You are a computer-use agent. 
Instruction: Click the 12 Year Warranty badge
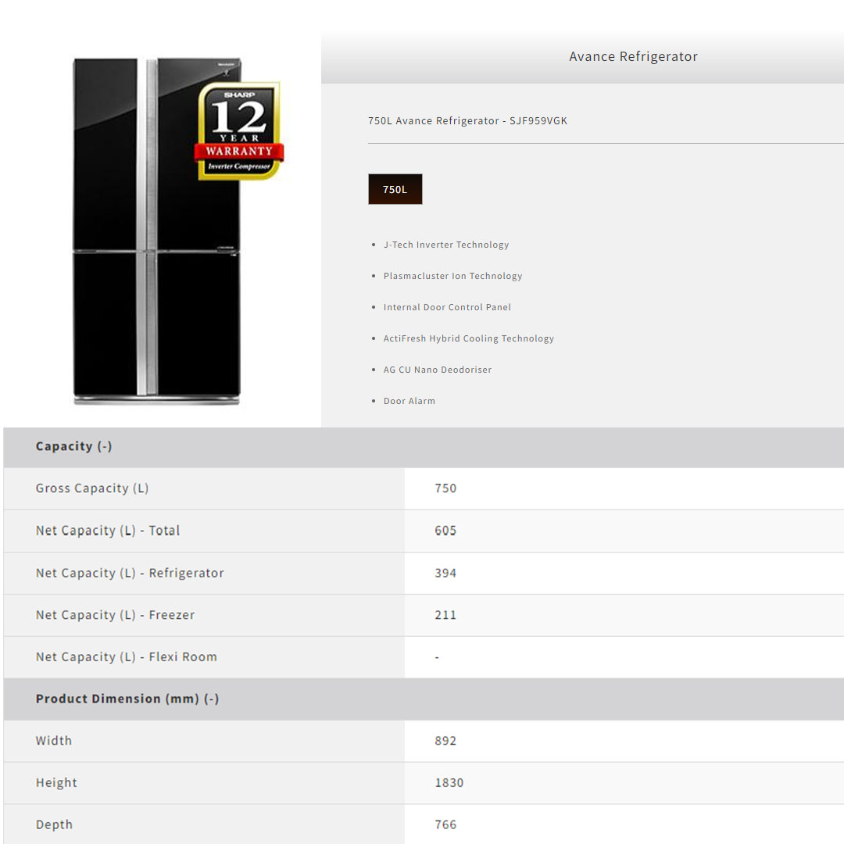point(238,131)
